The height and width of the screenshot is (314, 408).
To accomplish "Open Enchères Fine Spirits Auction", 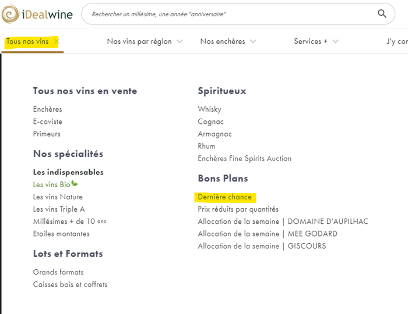I will pos(245,159).
